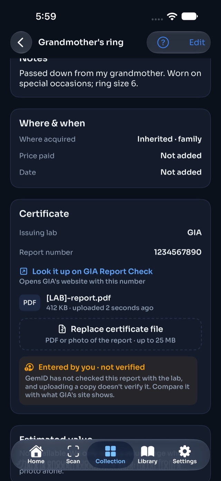Tap Not added beside Date

coord(181,172)
